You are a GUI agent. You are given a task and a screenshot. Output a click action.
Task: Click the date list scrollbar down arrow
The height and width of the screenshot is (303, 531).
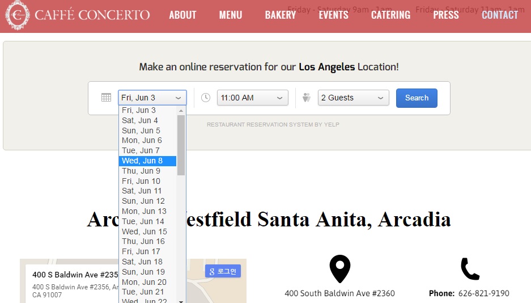pos(181,300)
